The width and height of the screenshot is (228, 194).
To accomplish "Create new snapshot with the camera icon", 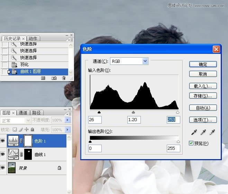I will tap(54, 78).
